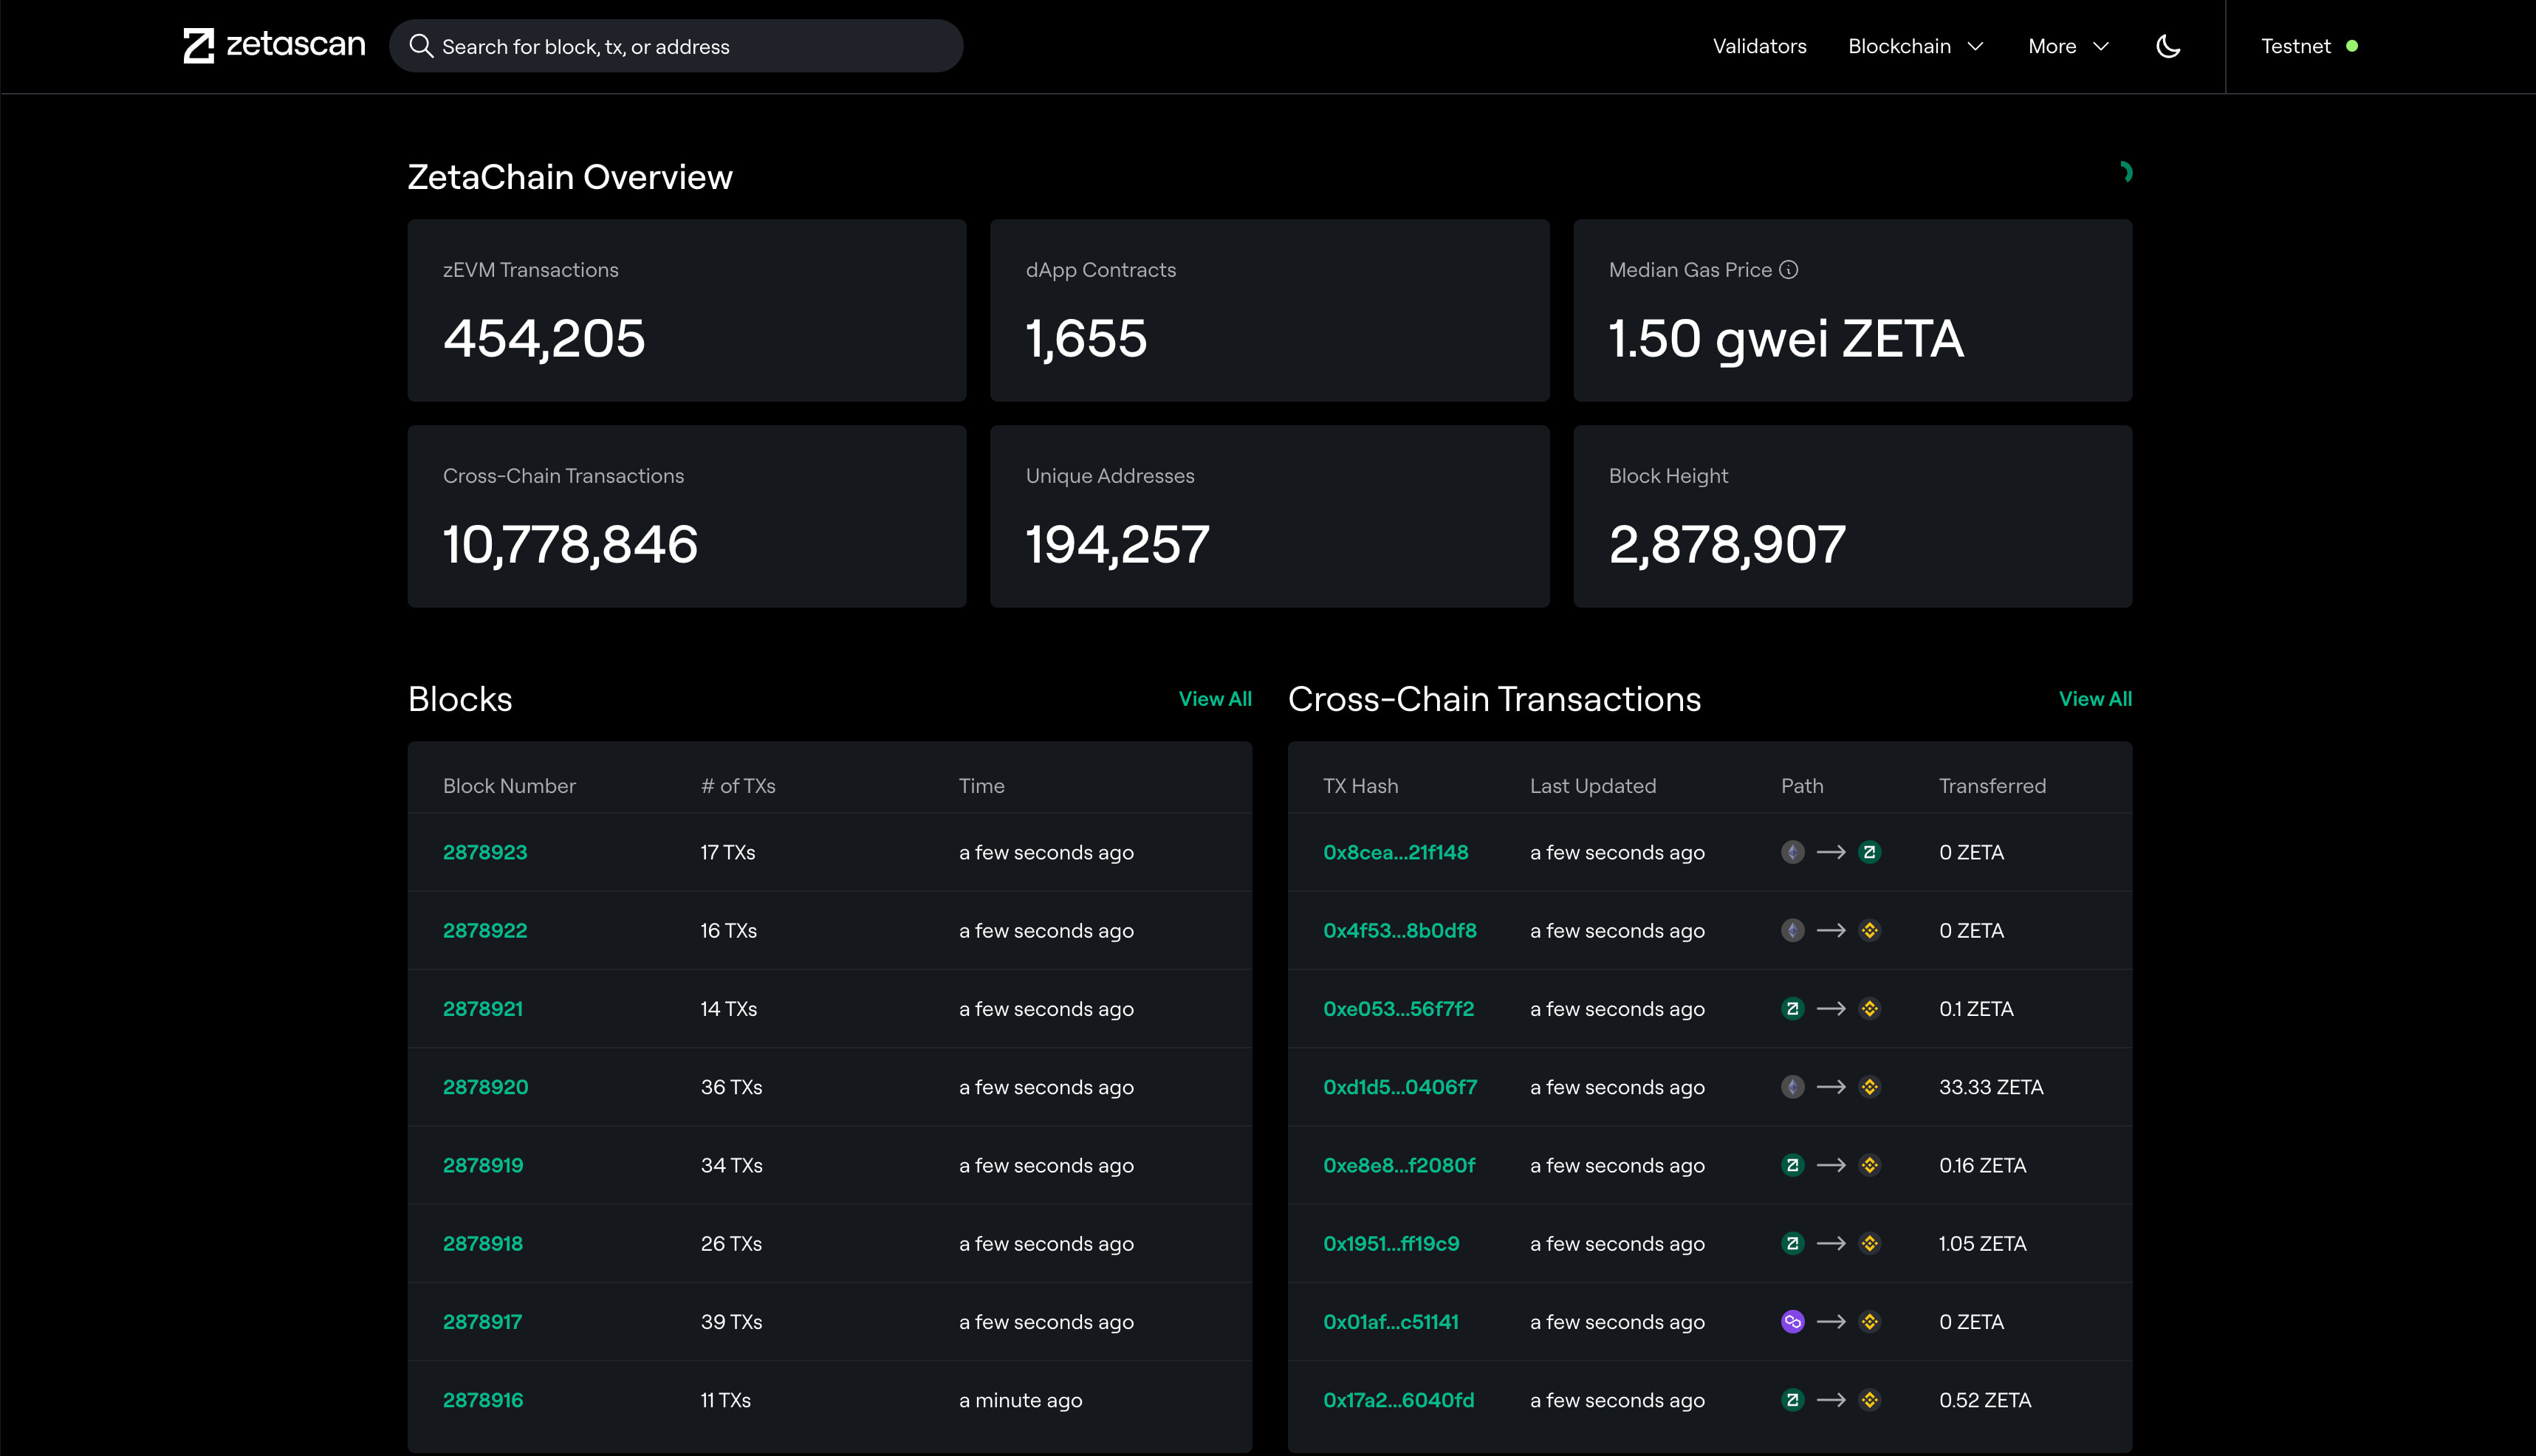
Task: Open the Testnet network selector
Action: [2308, 46]
